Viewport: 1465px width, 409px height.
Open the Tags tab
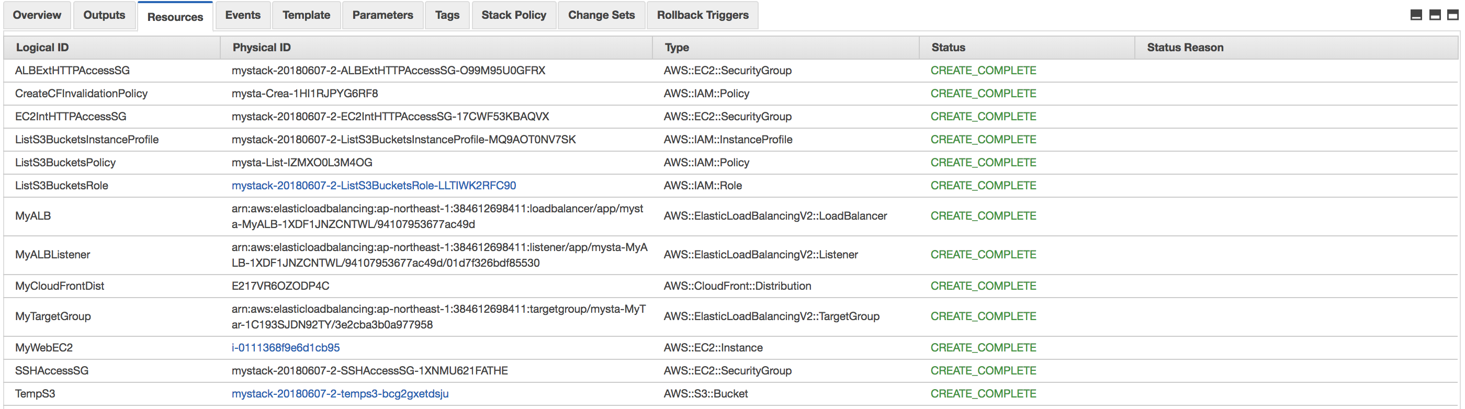[447, 15]
